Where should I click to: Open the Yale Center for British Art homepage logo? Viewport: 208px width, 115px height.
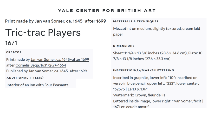tap(107, 10)
